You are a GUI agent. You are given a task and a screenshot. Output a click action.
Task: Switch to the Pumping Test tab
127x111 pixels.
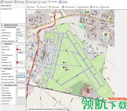coord(7,2)
